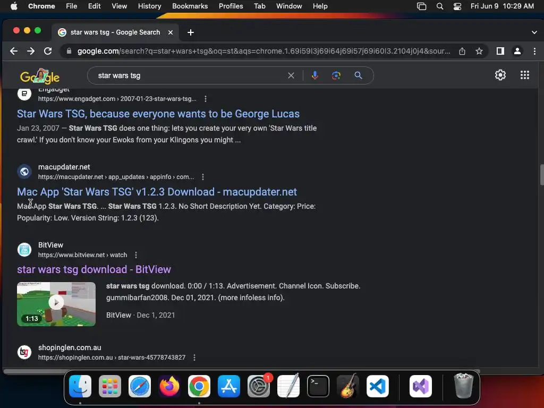544x408 pixels.
Task: Go forward with the browser forward arrow
Action: point(31,51)
